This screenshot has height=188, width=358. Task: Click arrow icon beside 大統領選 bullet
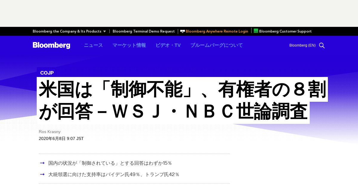pos(42,174)
